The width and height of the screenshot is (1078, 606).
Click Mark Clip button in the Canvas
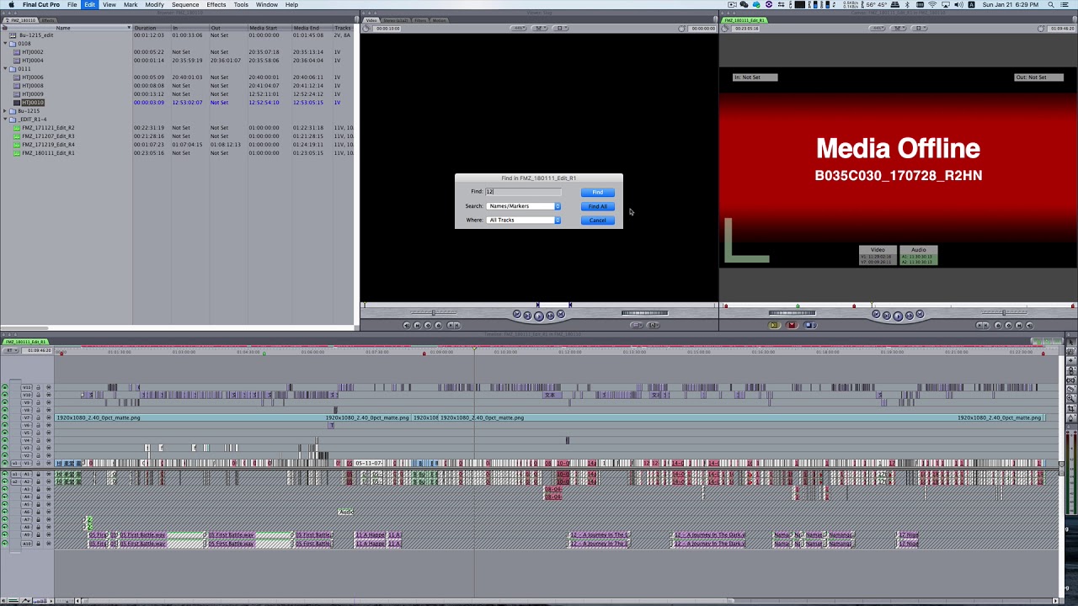(1019, 326)
